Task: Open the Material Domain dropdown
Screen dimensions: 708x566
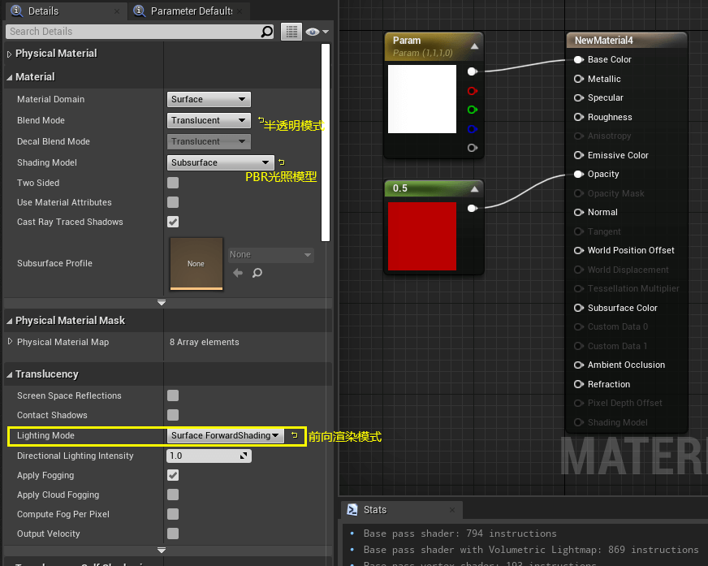Action: click(209, 99)
